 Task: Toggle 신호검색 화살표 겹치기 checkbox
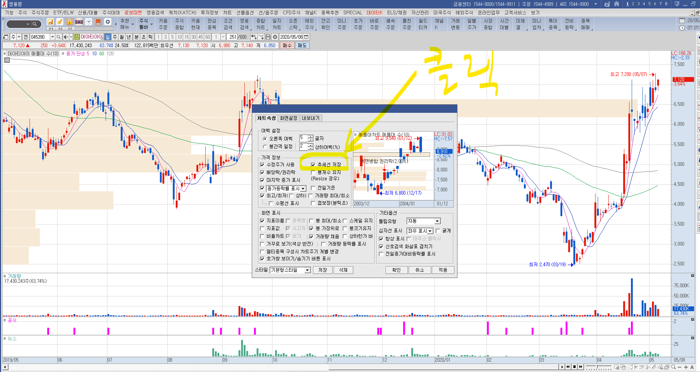click(x=381, y=247)
